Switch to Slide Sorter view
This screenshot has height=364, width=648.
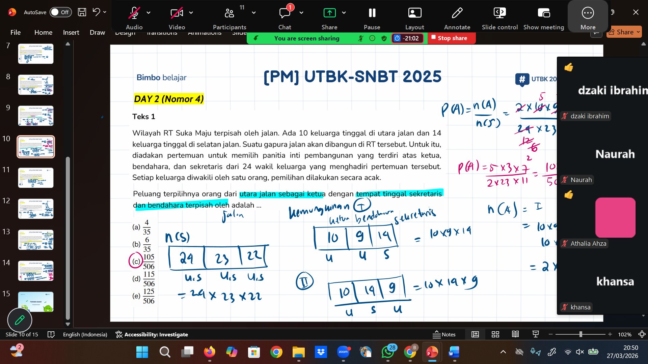(495, 334)
